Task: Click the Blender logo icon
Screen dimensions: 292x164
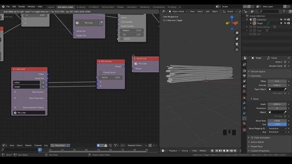Action: (3, 6)
